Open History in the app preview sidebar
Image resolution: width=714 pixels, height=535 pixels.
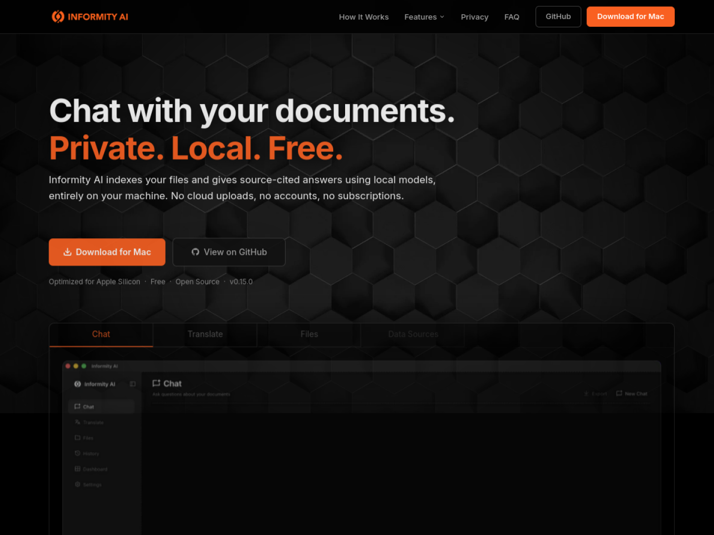coord(101,454)
